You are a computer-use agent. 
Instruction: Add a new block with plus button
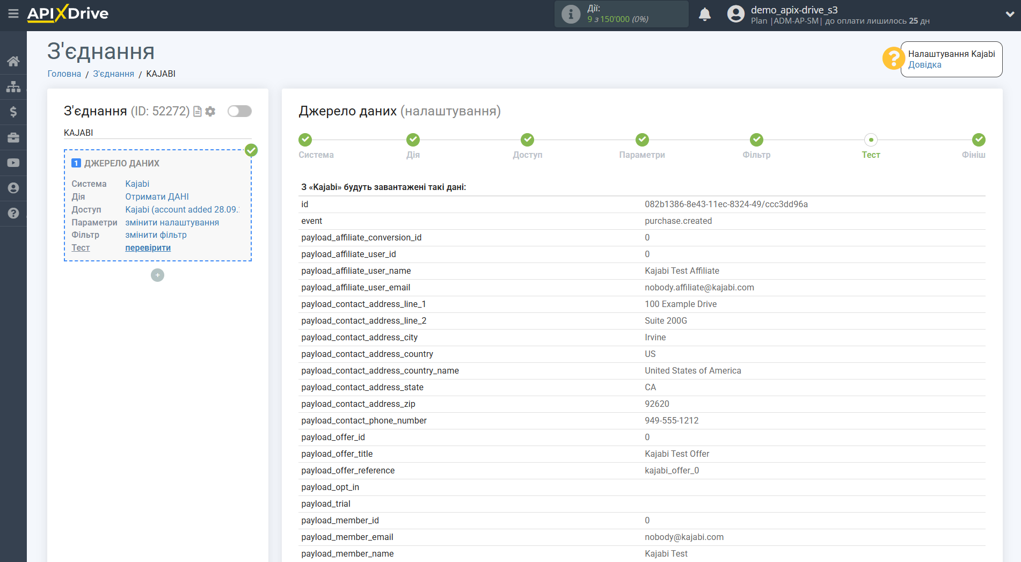157,275
